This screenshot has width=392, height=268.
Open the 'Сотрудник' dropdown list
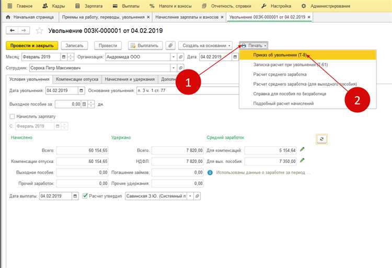(173, 67)
